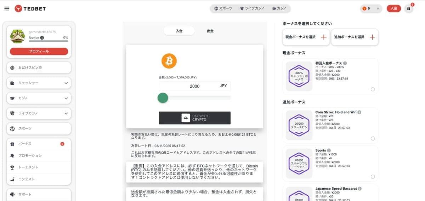
Task: Click the おばけスピン祭 pumpkin icon
Action: click(x=12, y=67)
